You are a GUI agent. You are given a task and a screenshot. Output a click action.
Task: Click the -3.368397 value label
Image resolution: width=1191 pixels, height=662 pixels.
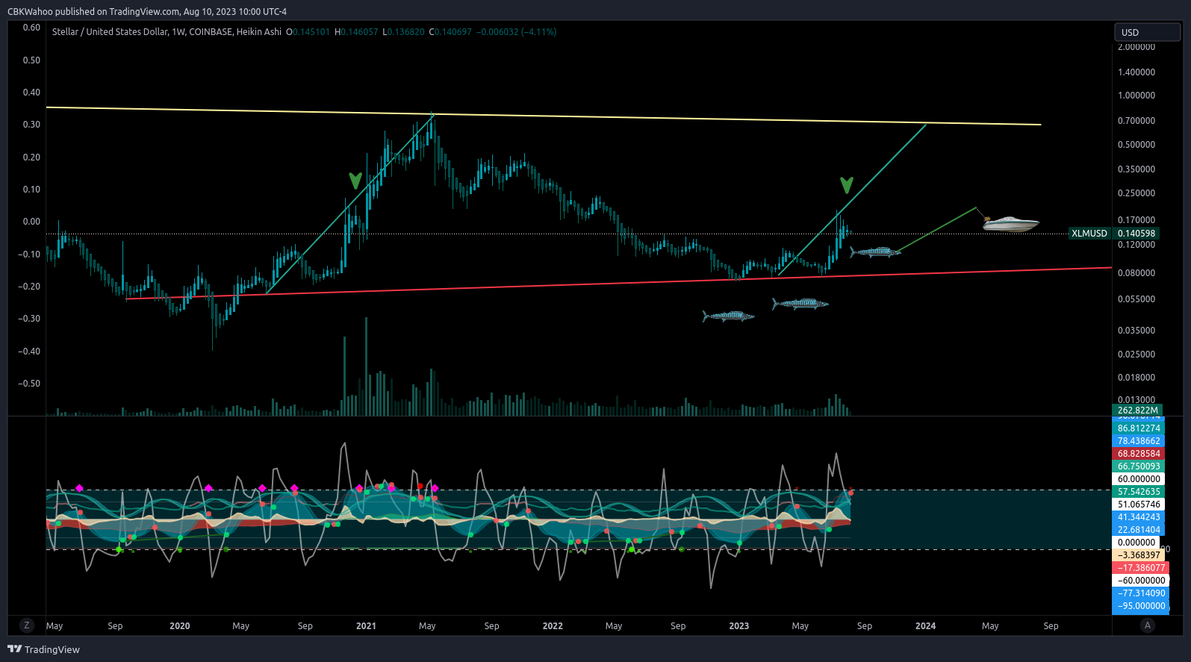click(1139, 555)
